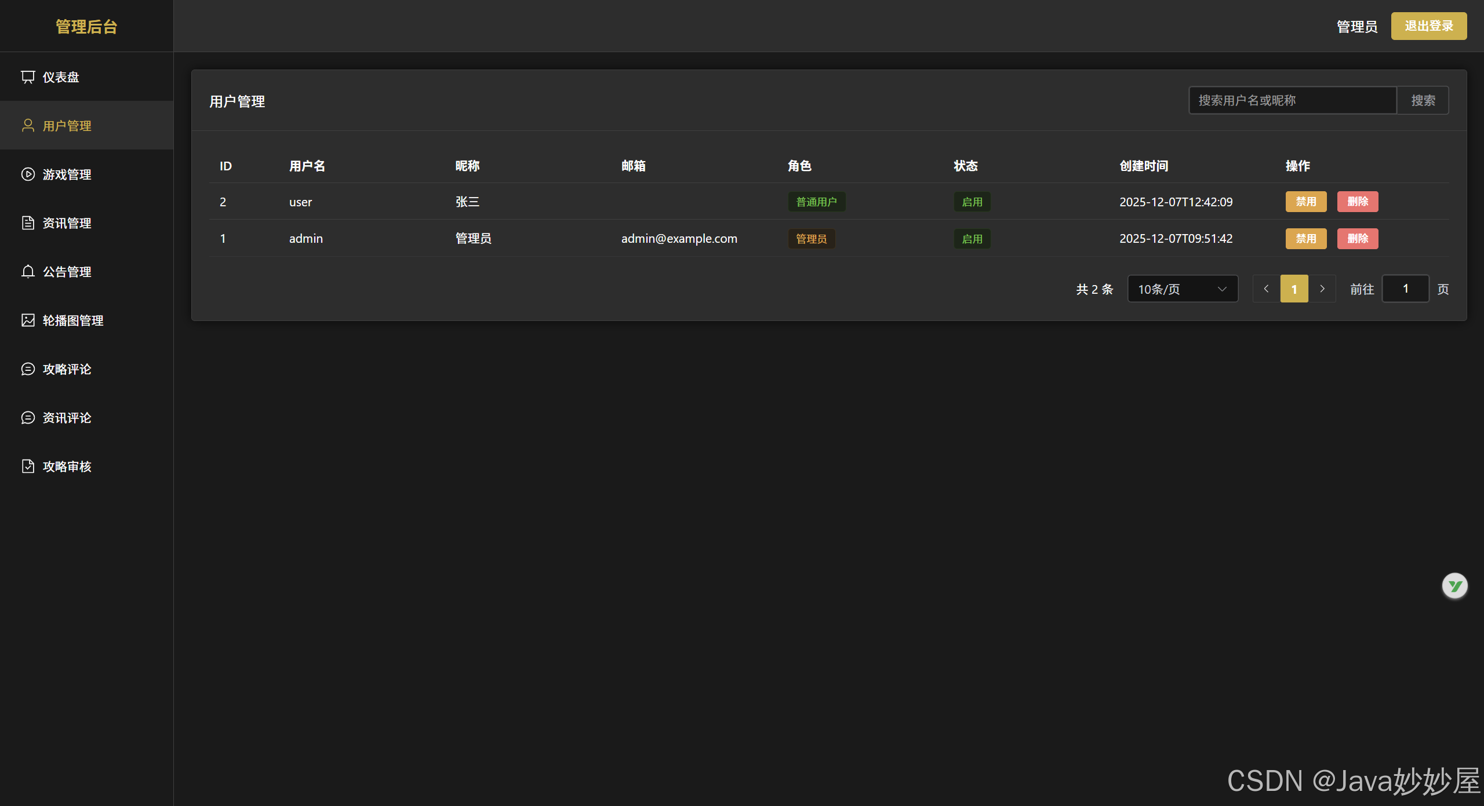Click the news management document icon
Viewport: 1484px width, 806px height.
[28, 223]
